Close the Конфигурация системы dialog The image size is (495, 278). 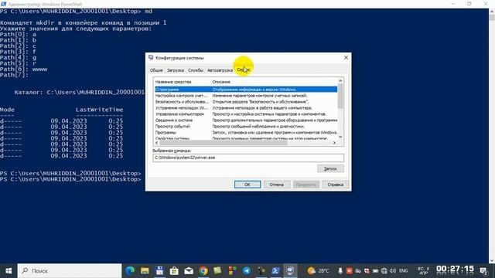pyautogui.click(x=346, y=58)
